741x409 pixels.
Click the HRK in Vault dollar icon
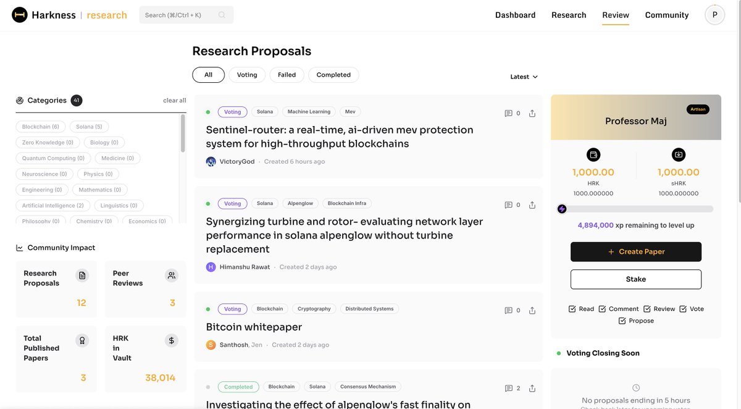coord(172,340)
